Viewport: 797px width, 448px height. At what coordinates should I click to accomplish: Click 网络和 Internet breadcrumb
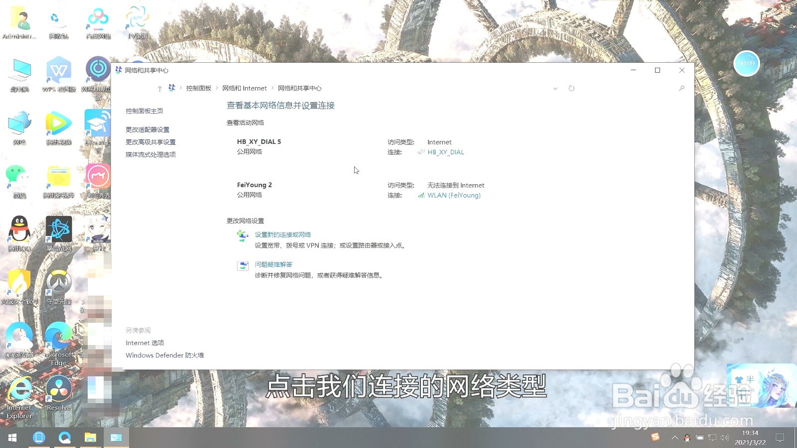(245, 88)
